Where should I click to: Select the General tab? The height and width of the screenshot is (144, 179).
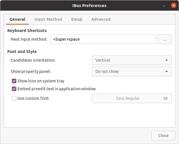click(17, 19)
